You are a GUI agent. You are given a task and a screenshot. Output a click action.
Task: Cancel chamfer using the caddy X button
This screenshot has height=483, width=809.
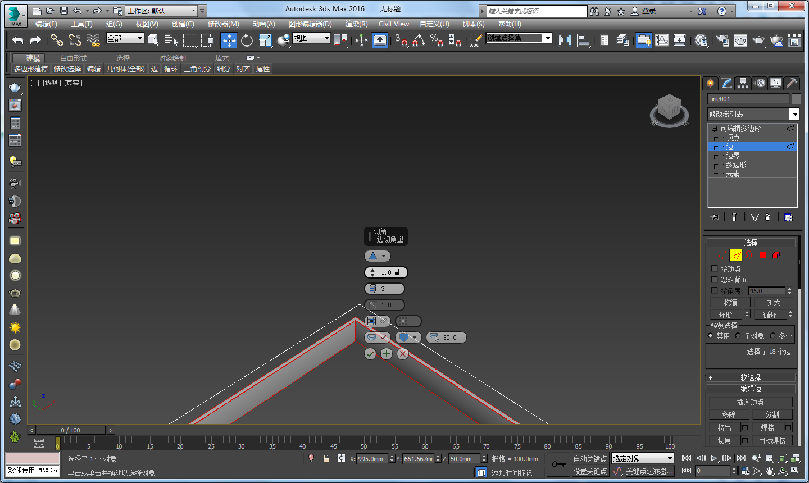click(403, 354)
